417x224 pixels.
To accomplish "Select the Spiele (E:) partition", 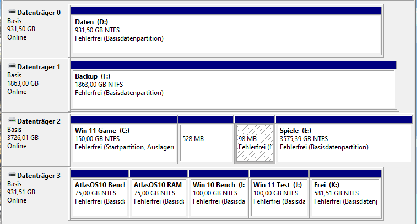I will (x=344, y=139).
